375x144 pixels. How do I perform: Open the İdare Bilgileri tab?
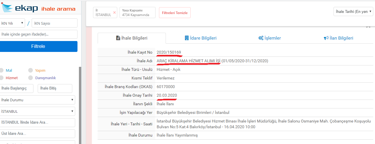[200, 38]
